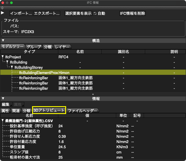Collapse the 情報 section
The image size is (186, 161).
coord(3,99)
